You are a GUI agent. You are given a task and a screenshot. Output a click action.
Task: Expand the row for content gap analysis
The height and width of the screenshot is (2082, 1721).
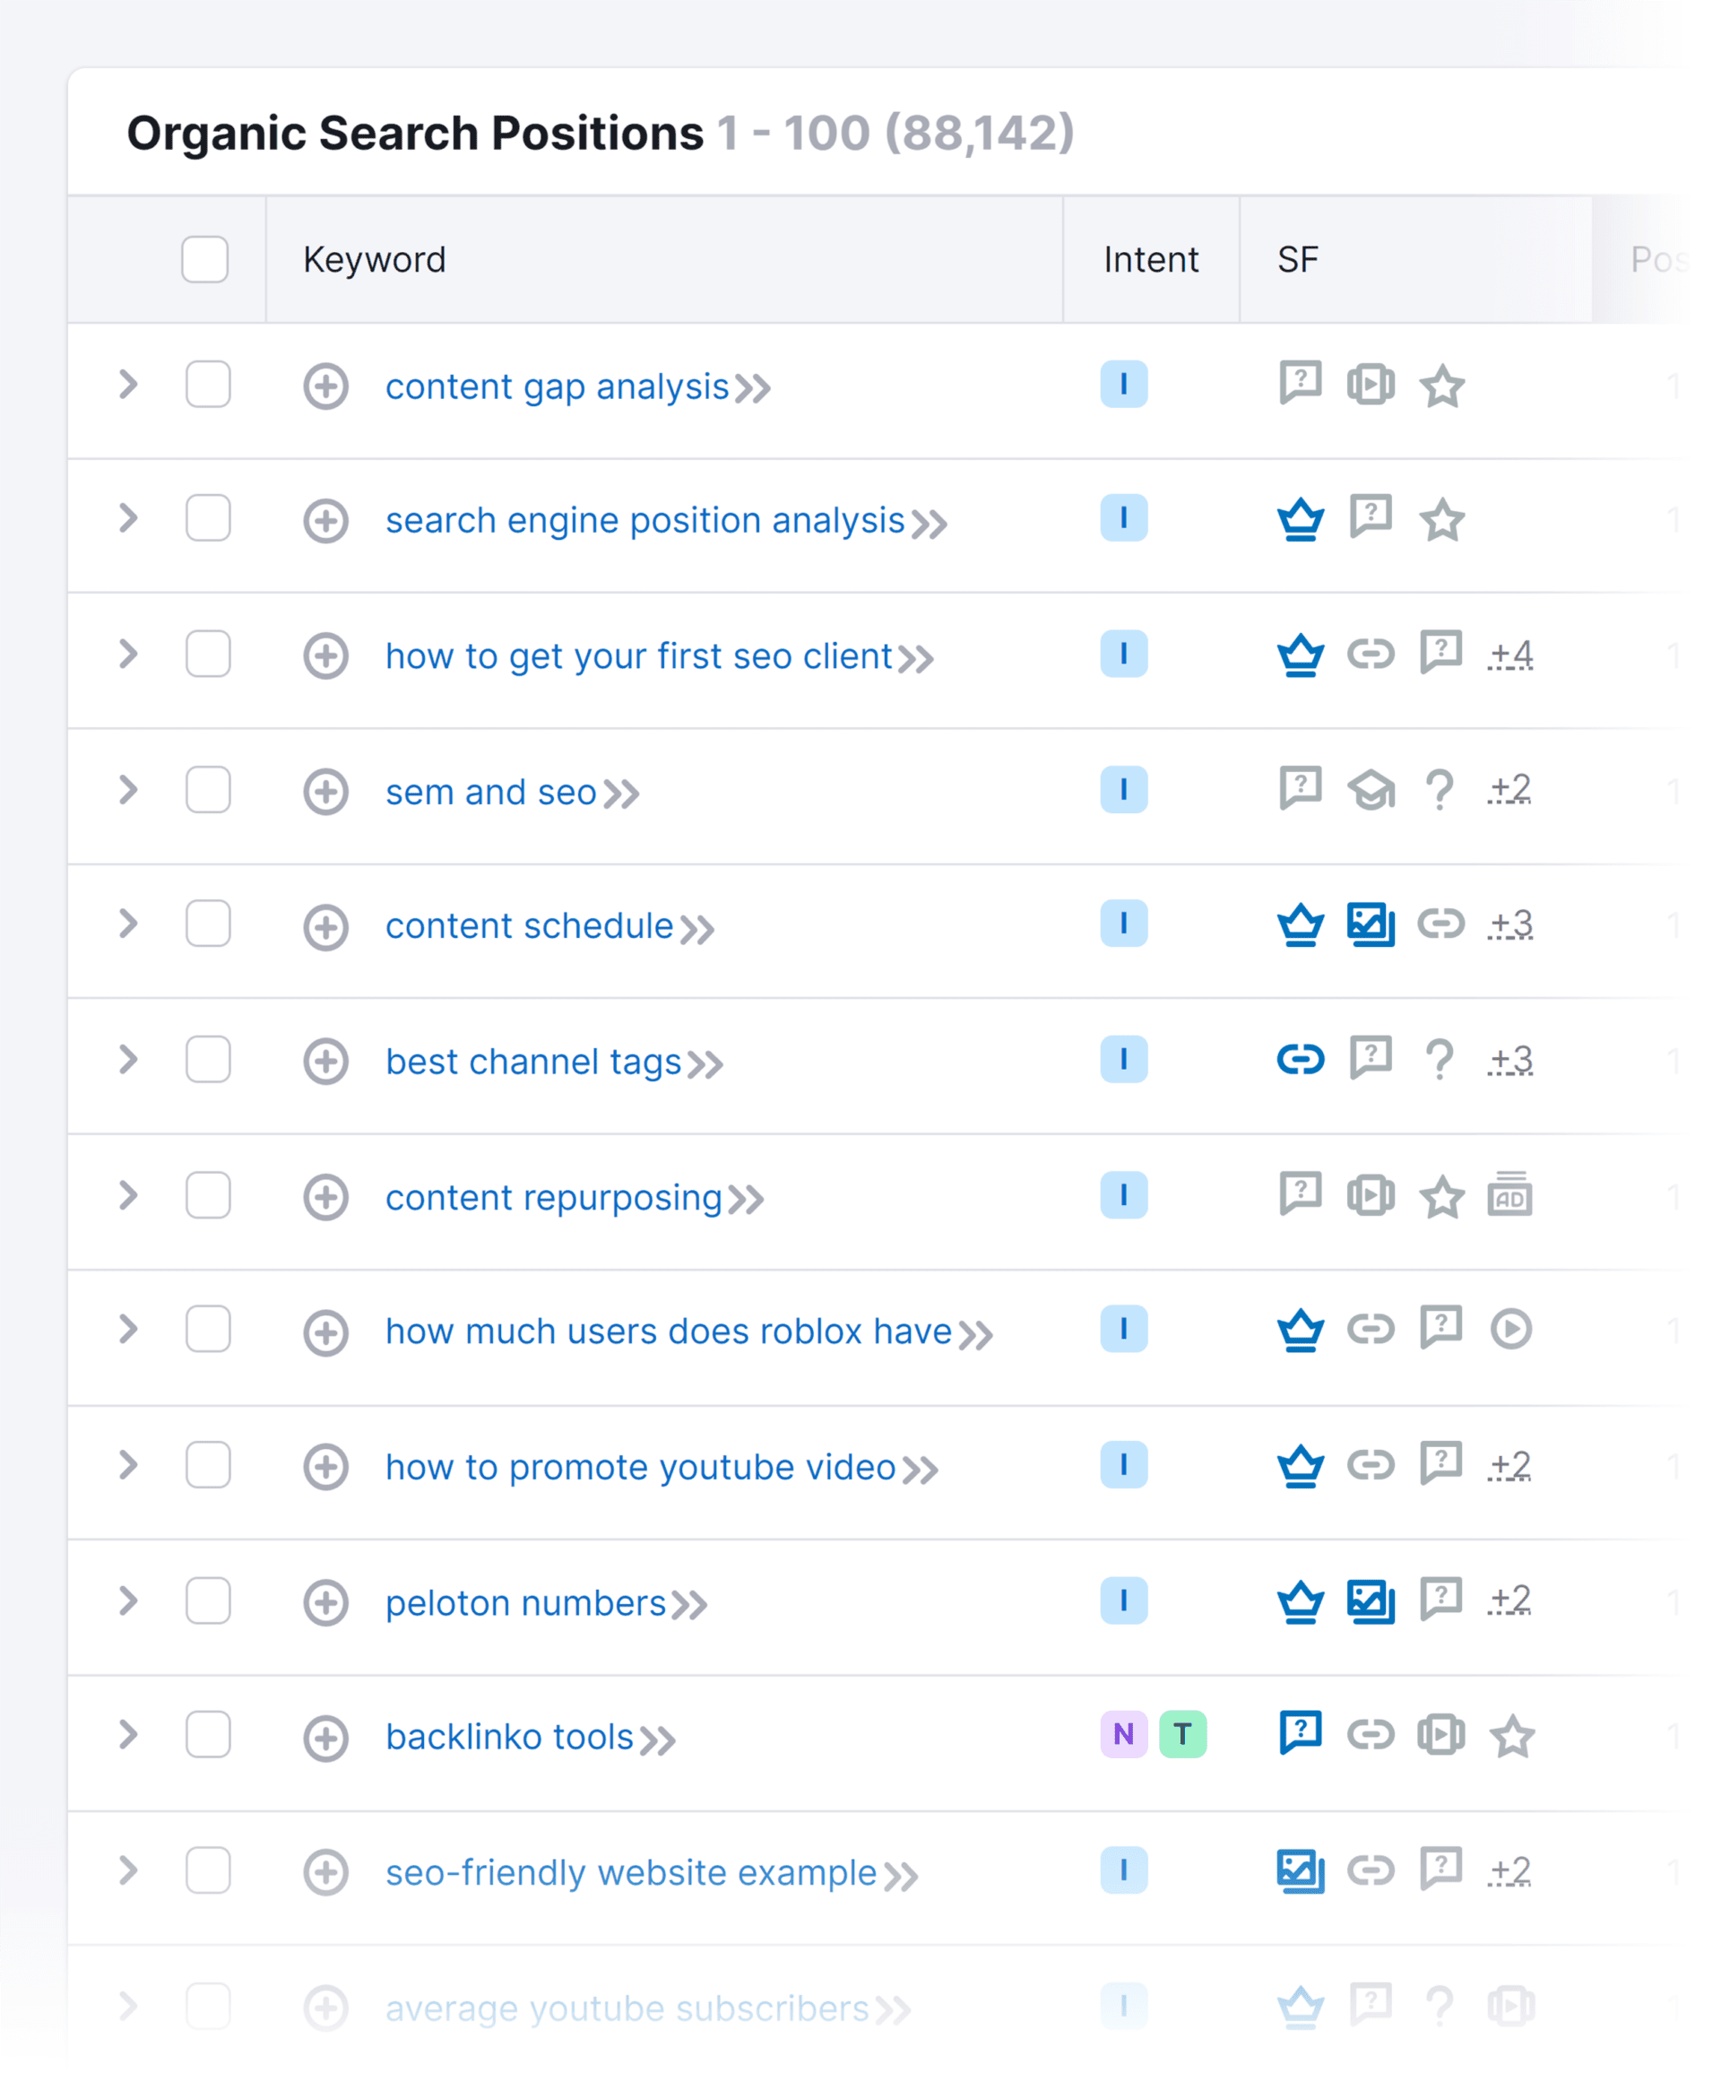click(x=127, y=386)
